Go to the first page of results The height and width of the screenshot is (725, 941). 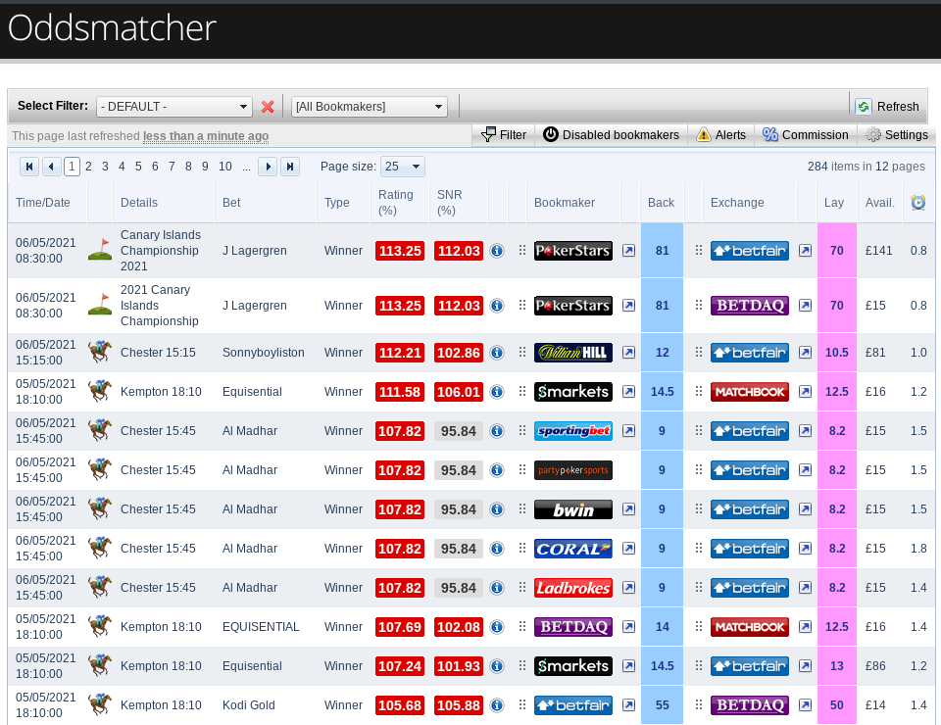tap(29, 167)
